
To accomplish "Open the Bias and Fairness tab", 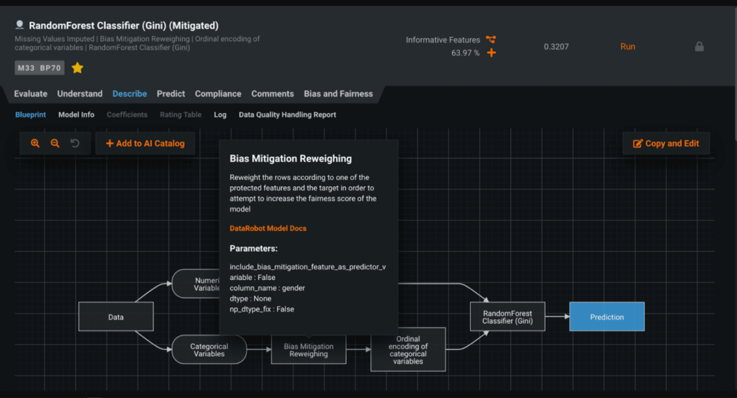I will 338,94.
